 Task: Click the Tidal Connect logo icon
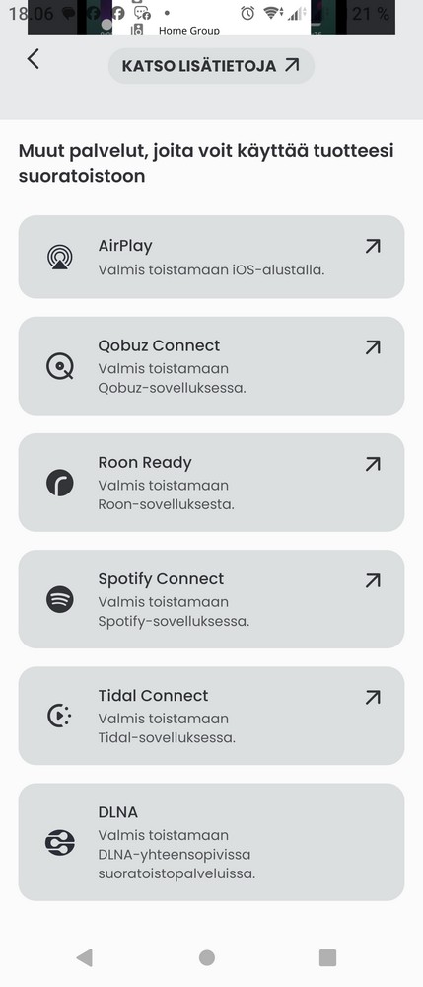(60, 716)
